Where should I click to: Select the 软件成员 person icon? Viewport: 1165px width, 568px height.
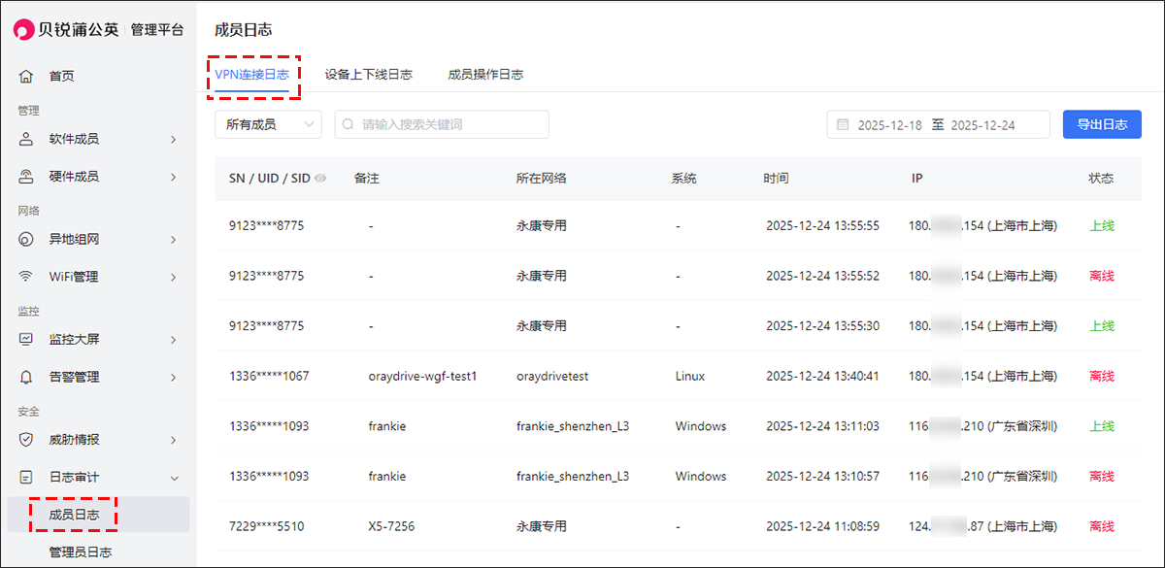tap(26, 139)
